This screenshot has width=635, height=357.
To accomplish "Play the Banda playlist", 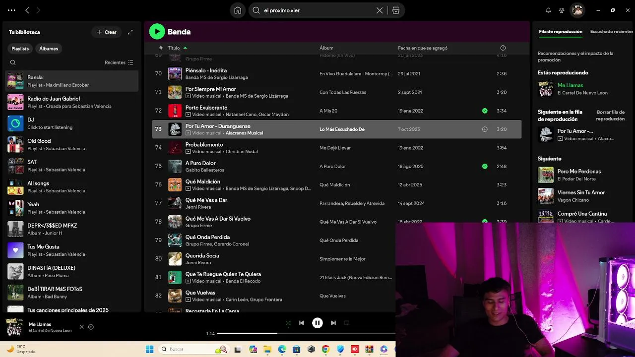I will click(x=157, y=32).
